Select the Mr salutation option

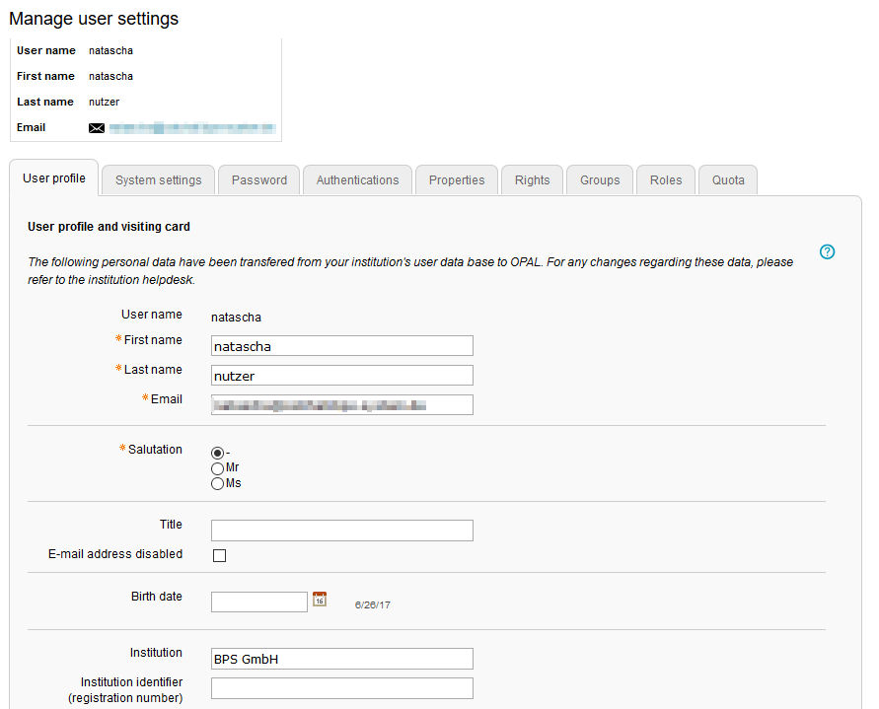tap(218, 468)
